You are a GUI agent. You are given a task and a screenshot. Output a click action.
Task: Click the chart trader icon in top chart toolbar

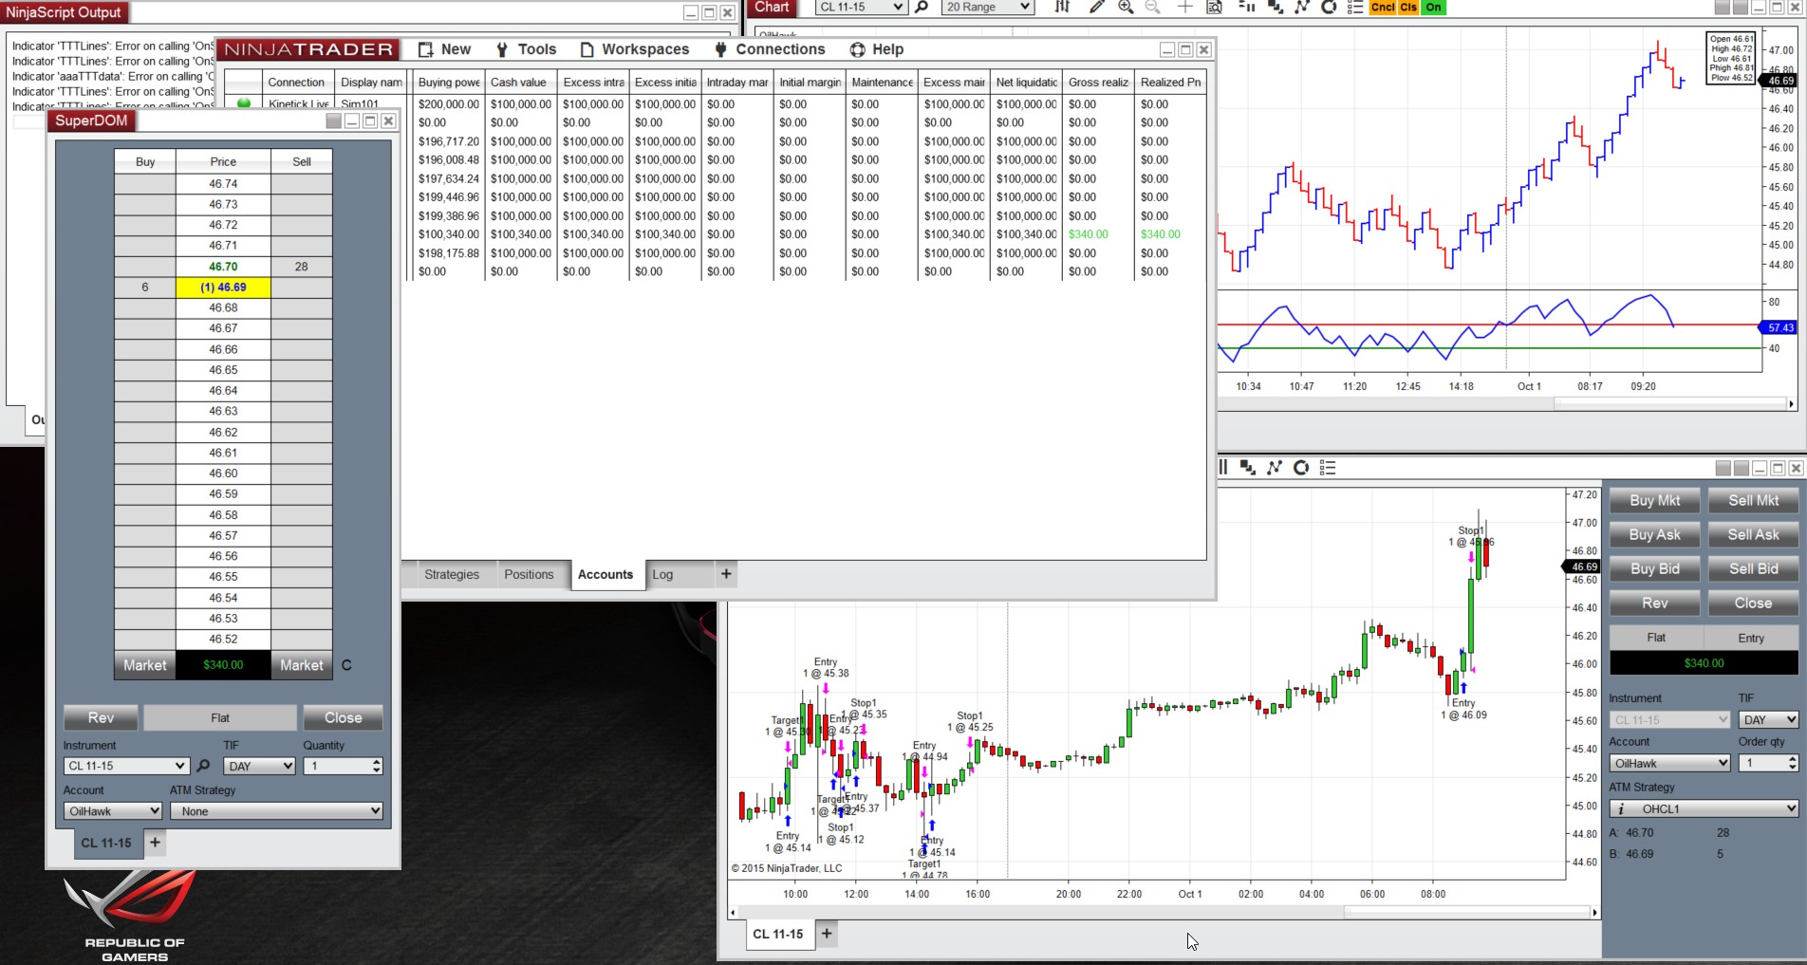coord(1246,8)
